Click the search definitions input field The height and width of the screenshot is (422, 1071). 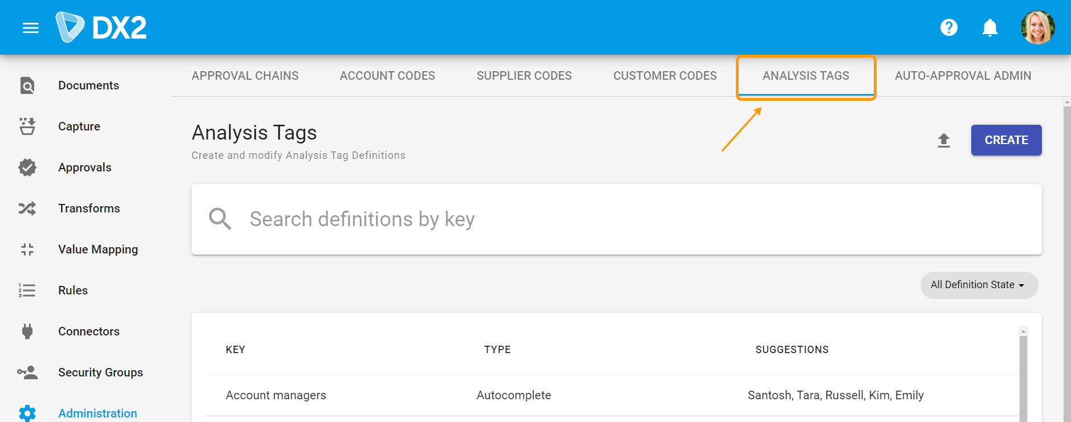(513, 219)
